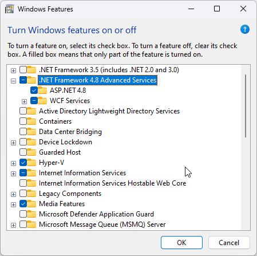Collapse .NET Framework 4.8 Advanced Services node
Image resolution: width=257 pixels, height=256 pixels.
tap(13, 81)
